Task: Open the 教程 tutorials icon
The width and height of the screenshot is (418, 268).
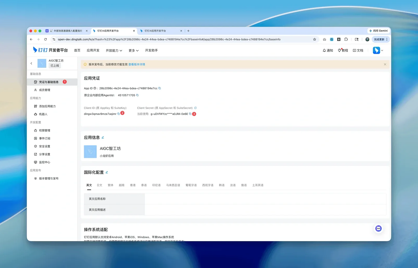Action: (343, 50)
